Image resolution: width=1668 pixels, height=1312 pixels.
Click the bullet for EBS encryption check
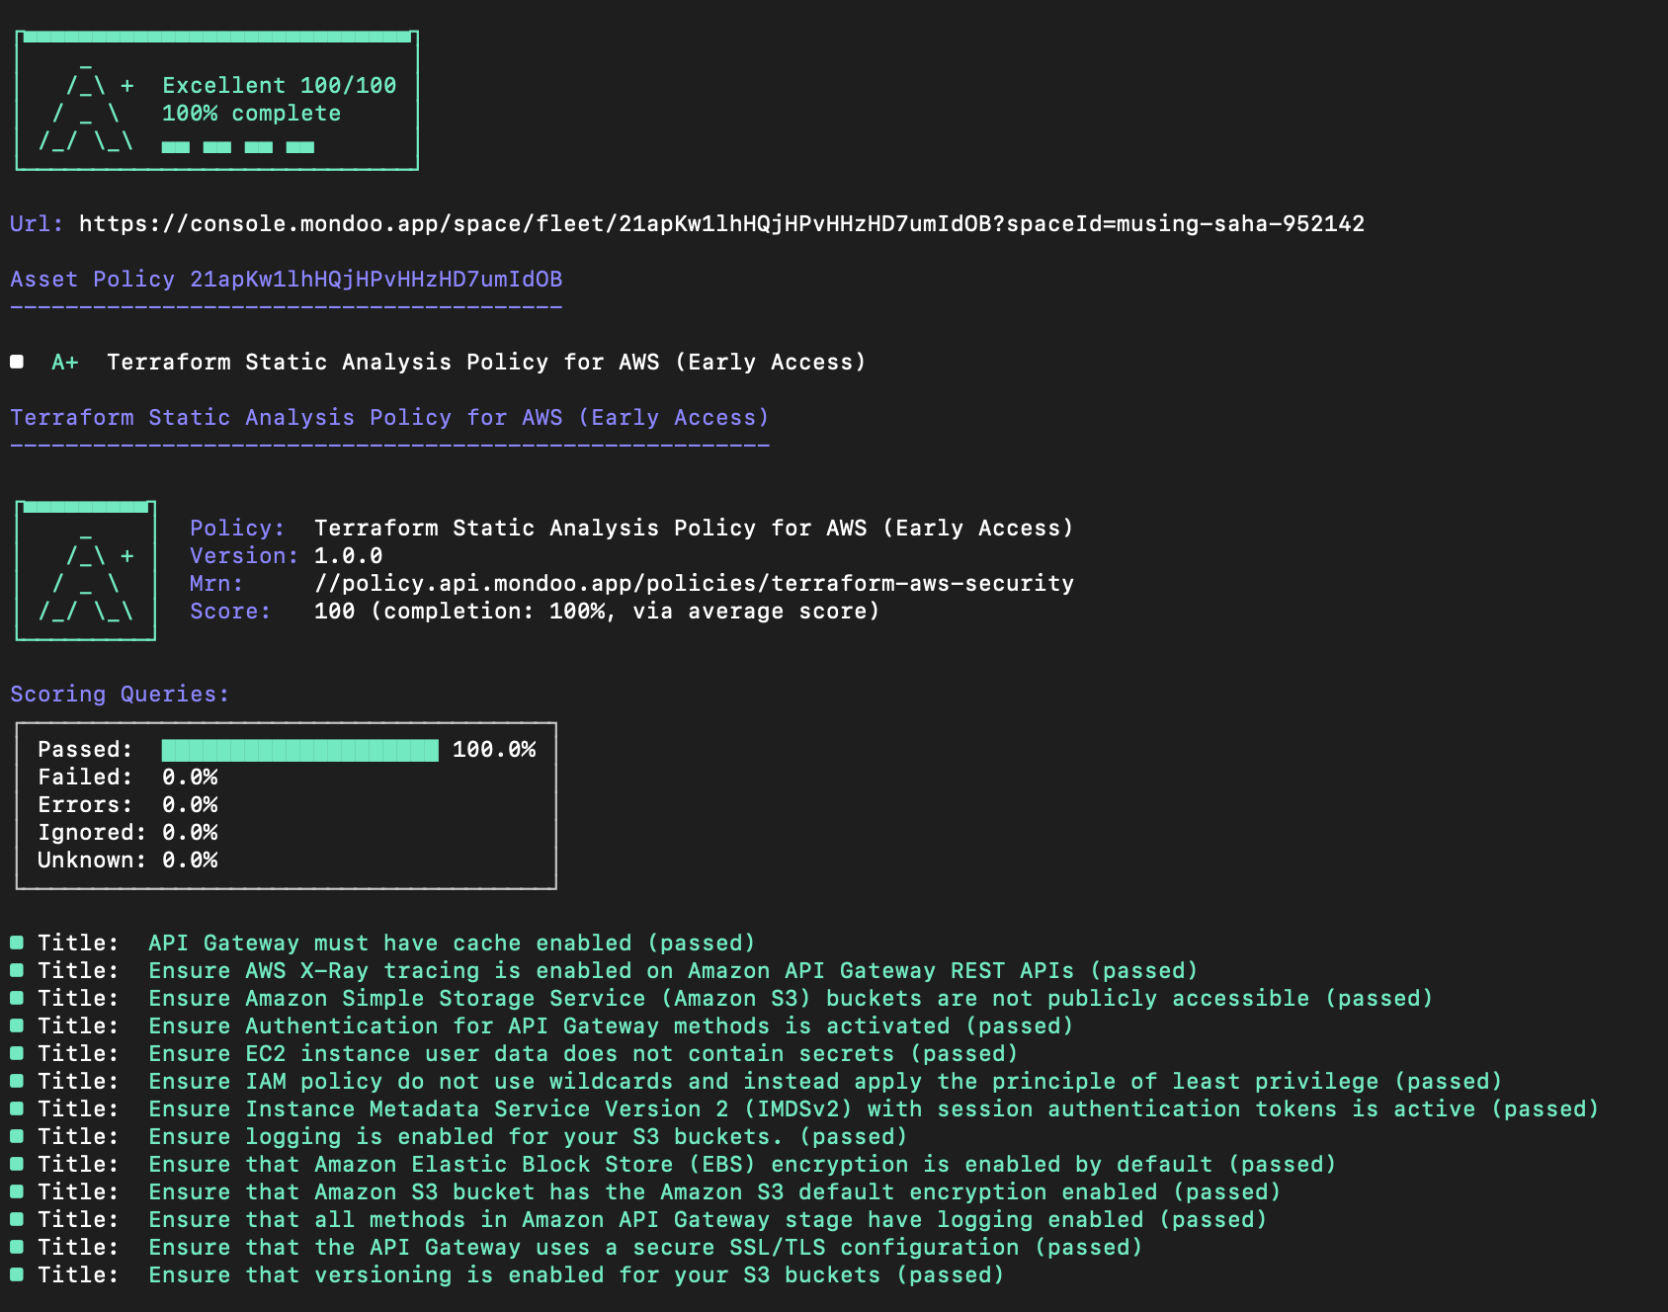point(17,1164)
